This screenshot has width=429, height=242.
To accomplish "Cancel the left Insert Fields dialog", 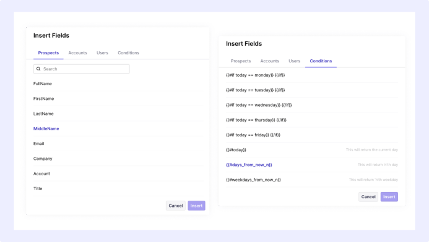I will click(x=176, y=206).
